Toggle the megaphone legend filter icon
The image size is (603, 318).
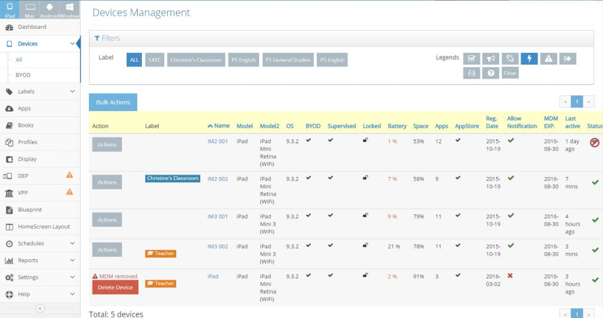click(491, 59)
